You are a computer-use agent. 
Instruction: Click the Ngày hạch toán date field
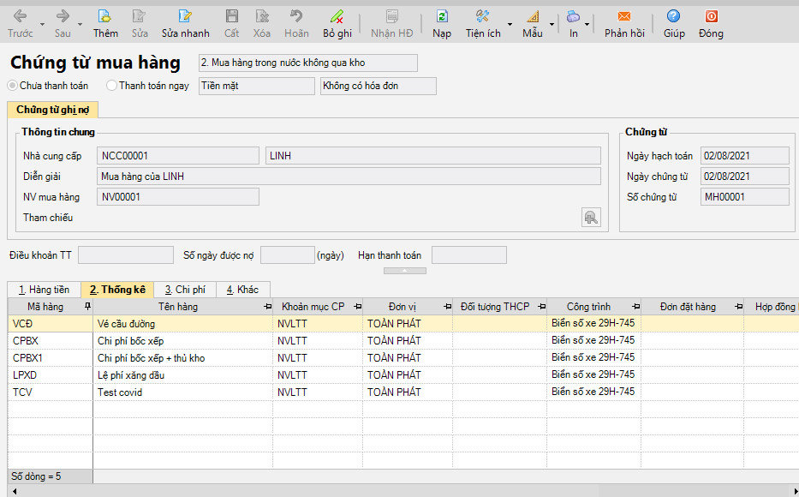click(744, 156)
